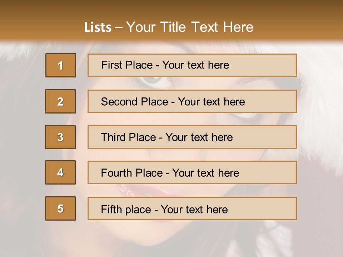The image size is (343, 257).
Task: Click the text Fifth place
Action: 126,210
